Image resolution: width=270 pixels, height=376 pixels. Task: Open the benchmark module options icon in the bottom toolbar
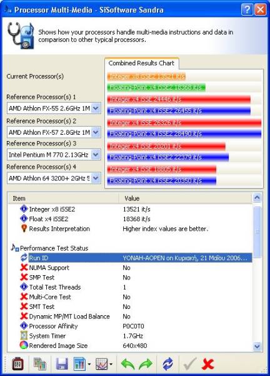17,363
